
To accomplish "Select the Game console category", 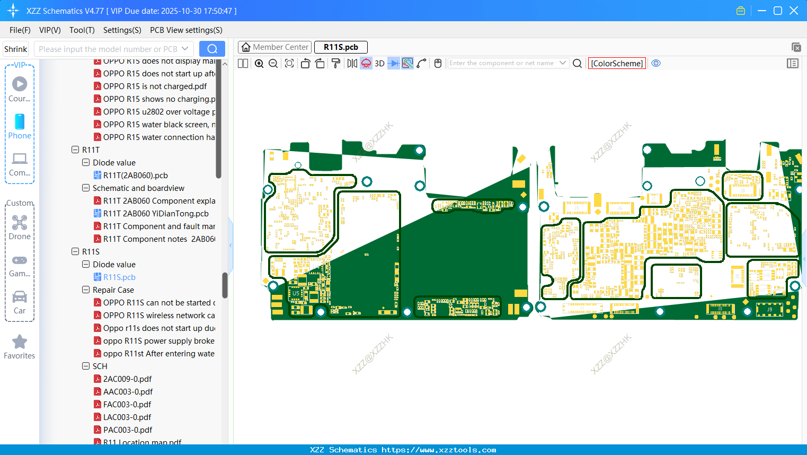I will point(20,266).
